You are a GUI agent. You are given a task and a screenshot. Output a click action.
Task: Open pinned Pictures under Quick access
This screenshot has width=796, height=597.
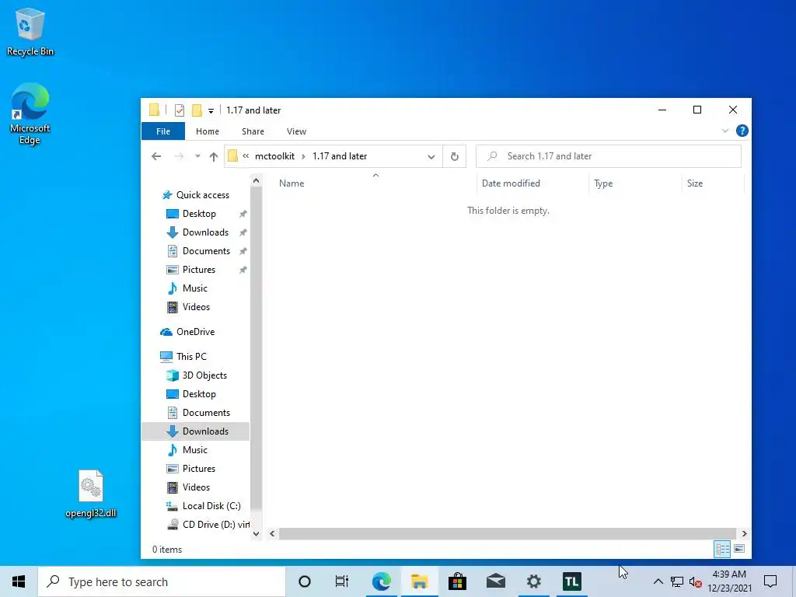coord(198,270)
